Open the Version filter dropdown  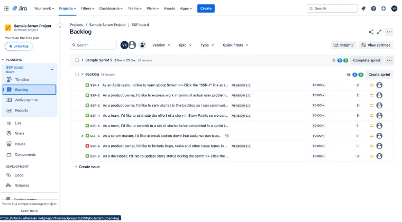[161, 45]
